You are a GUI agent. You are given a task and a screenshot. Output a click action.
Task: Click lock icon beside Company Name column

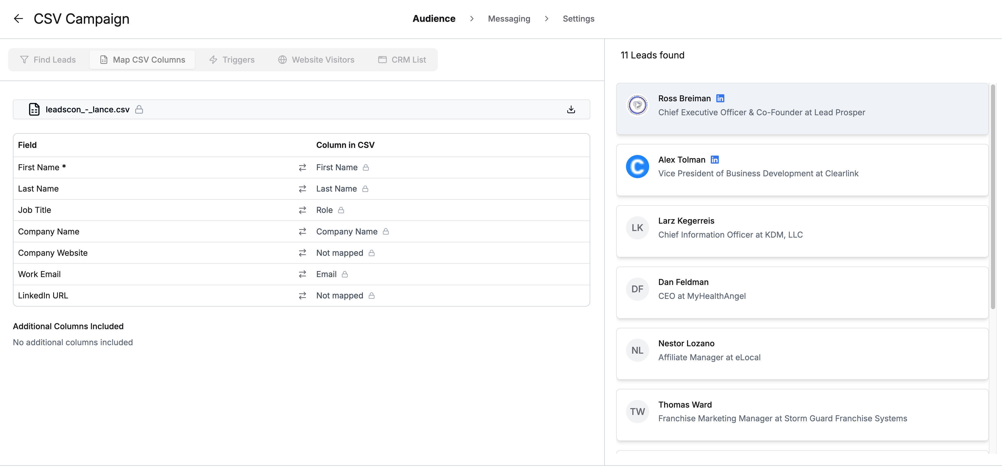coord(386,232)
